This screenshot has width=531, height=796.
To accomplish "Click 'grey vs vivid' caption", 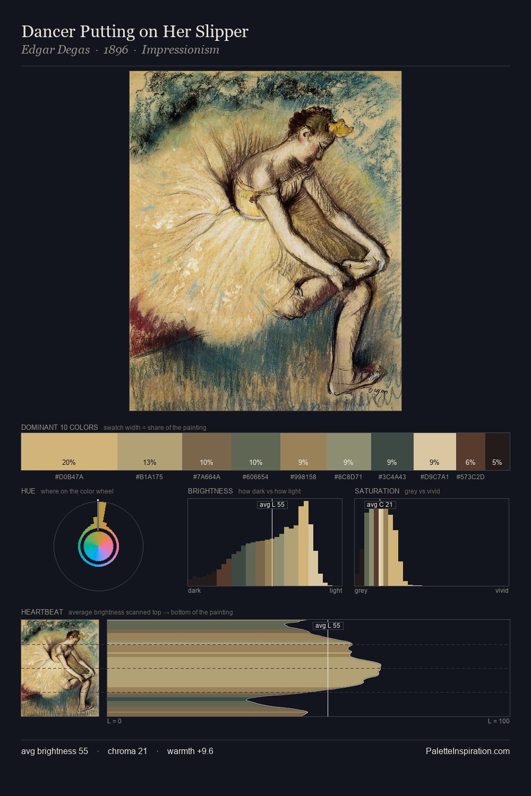I will tap(422, 491).
